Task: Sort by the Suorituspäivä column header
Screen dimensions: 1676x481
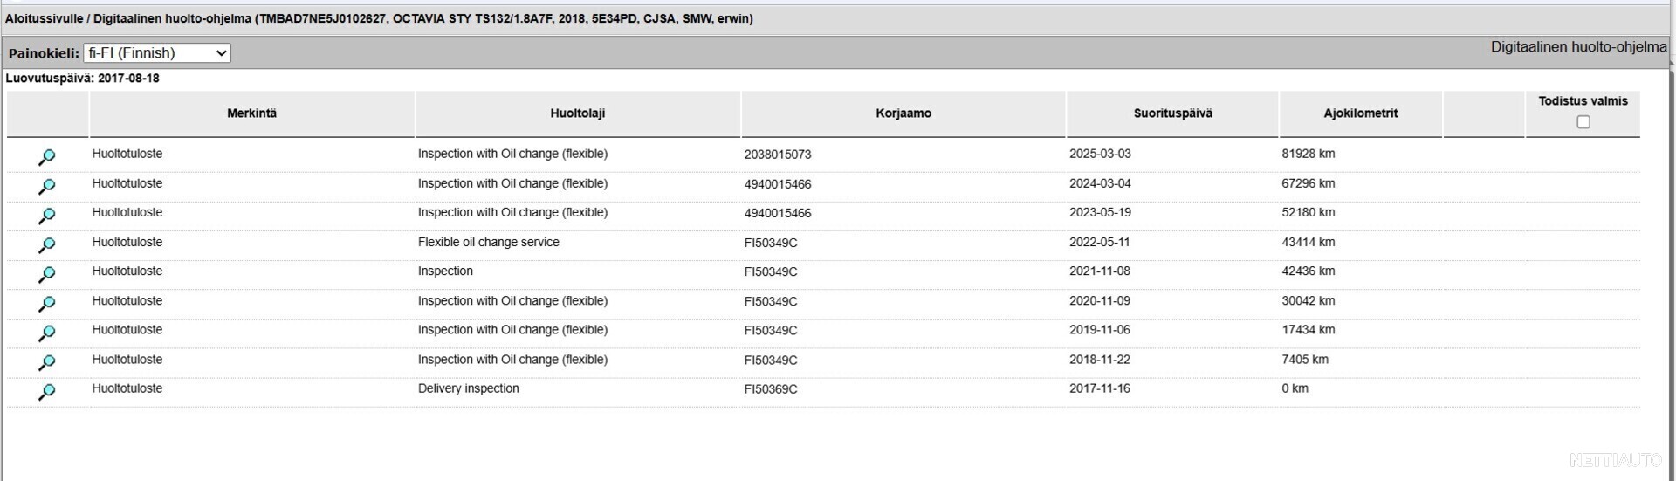Action: click(x=1172, y=113)
